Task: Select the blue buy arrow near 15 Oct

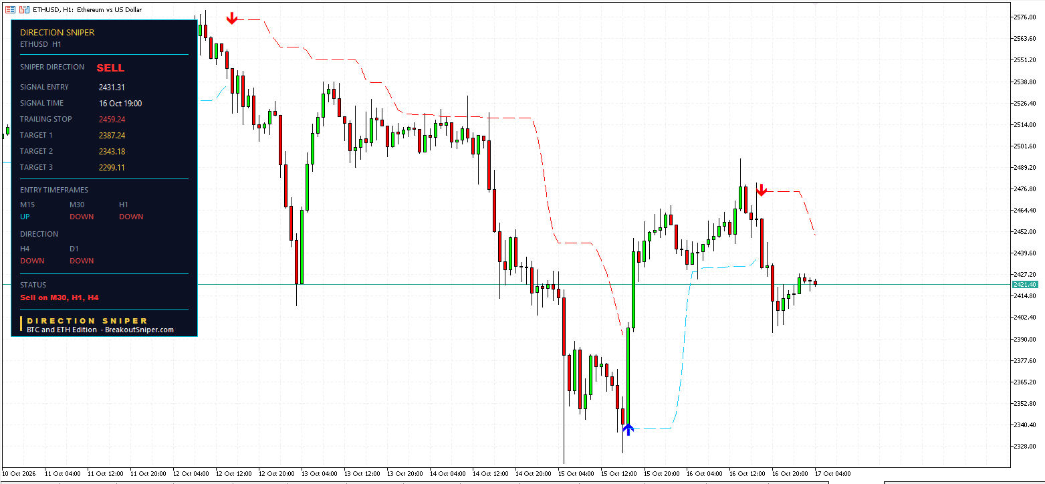Action: (x=628, y=429)
